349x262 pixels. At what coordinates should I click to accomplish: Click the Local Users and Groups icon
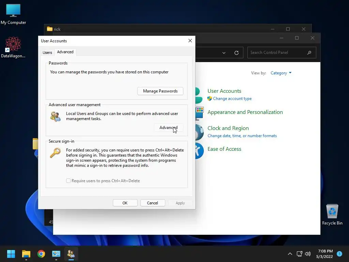[x=56, y=116]
